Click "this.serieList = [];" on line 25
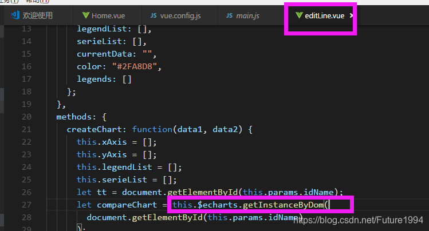This screenshot has width=429, height=231. [127, 180]
